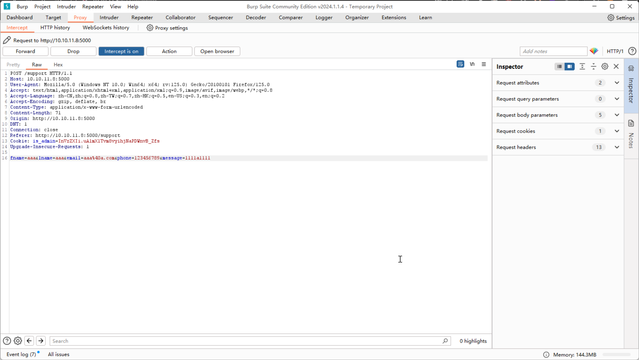Drop the intercepted request

point(73,51)
